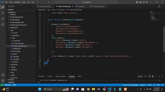Open remote window from status bar
This screenshot has width=165, height=92.
point(2,85)
